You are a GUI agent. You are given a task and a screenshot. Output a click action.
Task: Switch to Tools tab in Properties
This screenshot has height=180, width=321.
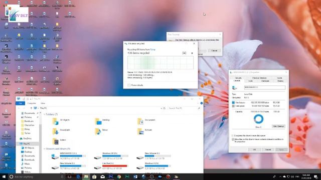[x=251, y=81]
